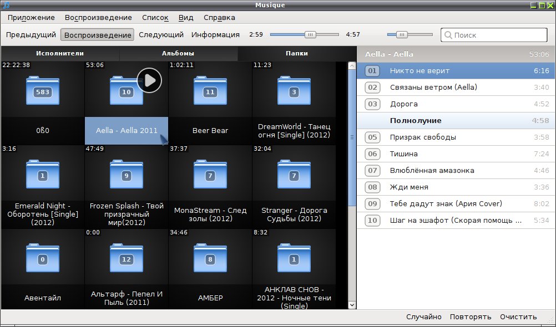
Task: Click the play overlay on Aella folder
Action: [x=149, y=80]
